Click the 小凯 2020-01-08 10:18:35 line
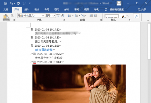The height and width of the screenshot is (103, 151). pyautogui.click(x=46, y=62)
